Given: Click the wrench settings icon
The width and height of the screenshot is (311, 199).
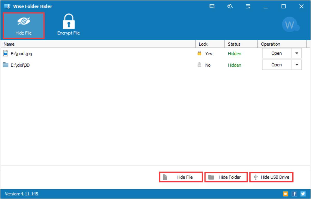Looking at the screenshot, I should pyautogui.click(x=230, y=6).
